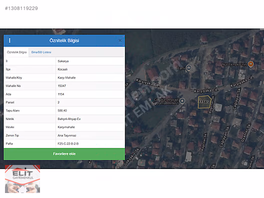Open the three-dot menu in Öznitelik Bilgisi header
Image resolution: width=264 pixels, height=198 pixels.
(9, 40)
